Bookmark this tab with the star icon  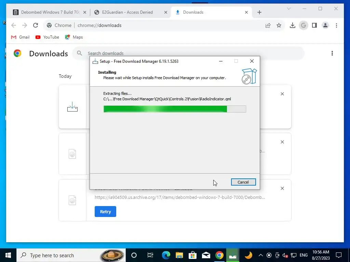click(279, 25)
